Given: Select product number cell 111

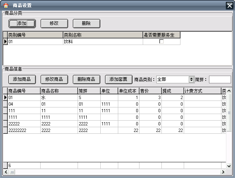Looking at the screenshot, I should coord(24,111).
